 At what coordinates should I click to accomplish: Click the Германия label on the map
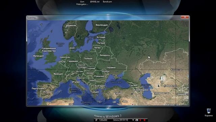(73, 61)
